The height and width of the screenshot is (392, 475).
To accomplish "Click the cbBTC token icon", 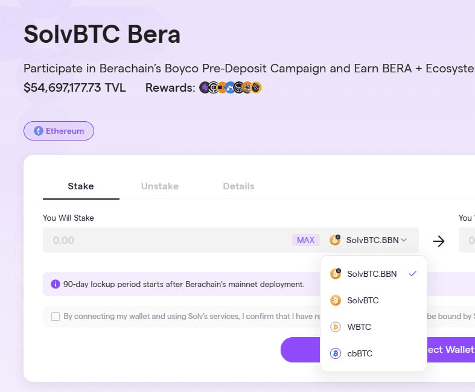I will tap(336, 353).
